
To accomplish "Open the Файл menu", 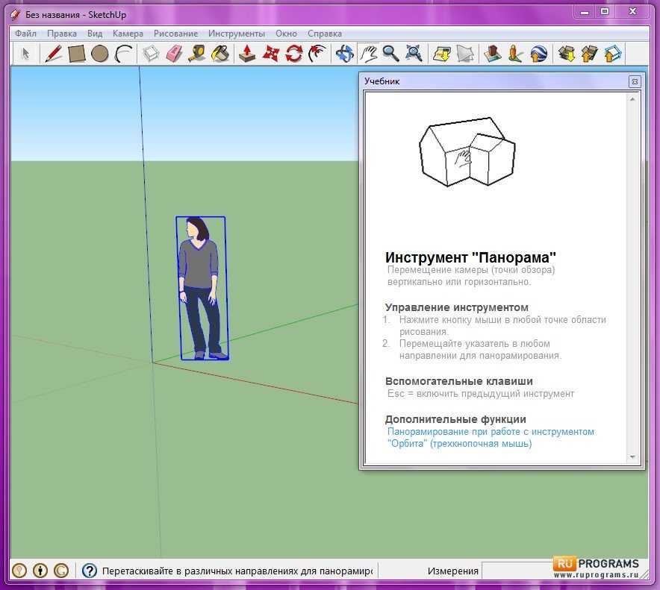I will coord(25,34).
